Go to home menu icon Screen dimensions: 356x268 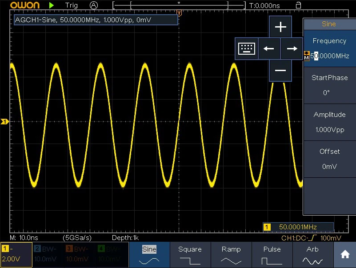[345, 255]
